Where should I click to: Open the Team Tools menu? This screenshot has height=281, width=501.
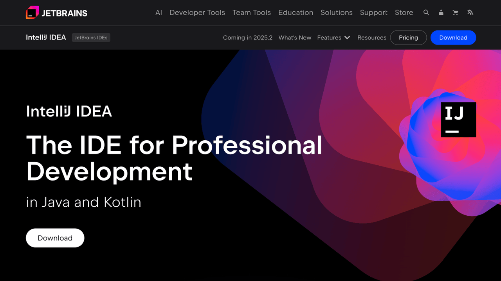coord(252,13)
